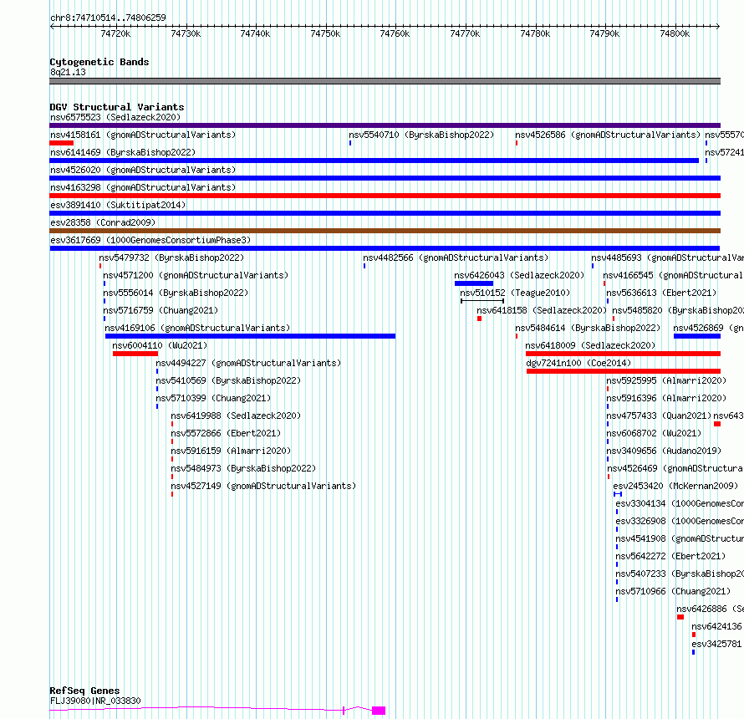Open nsv6424136 variant label
744x719 pixels.
pyautogui.click(x=717, y=626)
